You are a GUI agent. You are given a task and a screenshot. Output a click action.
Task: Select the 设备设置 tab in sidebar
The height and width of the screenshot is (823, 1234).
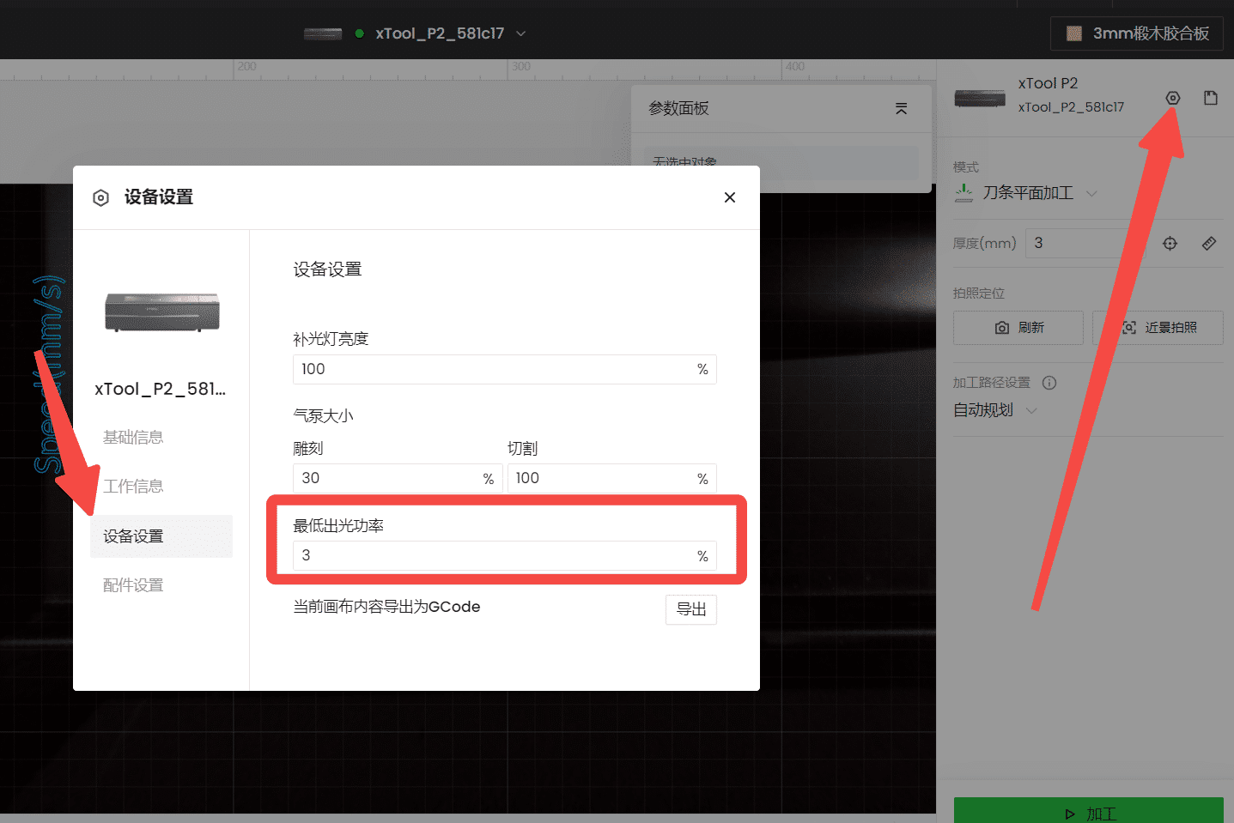pos(161,536)
